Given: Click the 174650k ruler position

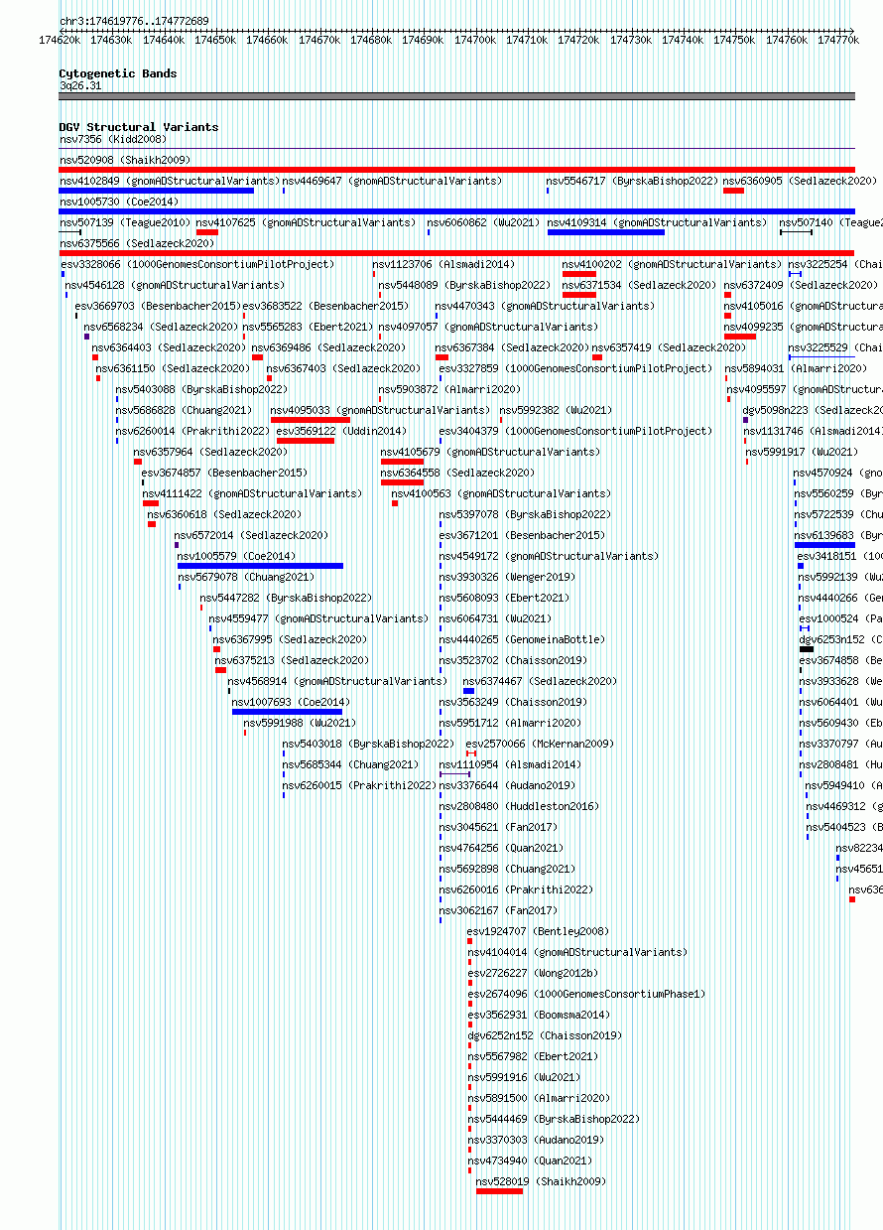Looking at the screenshot, I should pos(215,40).
